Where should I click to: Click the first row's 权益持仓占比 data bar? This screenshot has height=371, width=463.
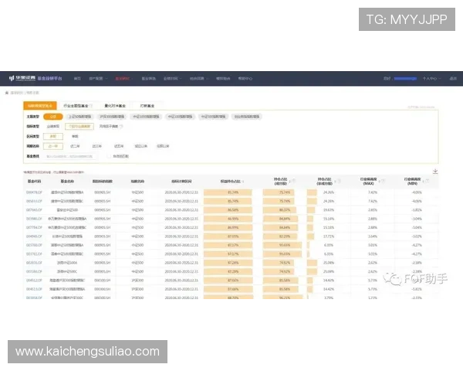tap(231, 191)
